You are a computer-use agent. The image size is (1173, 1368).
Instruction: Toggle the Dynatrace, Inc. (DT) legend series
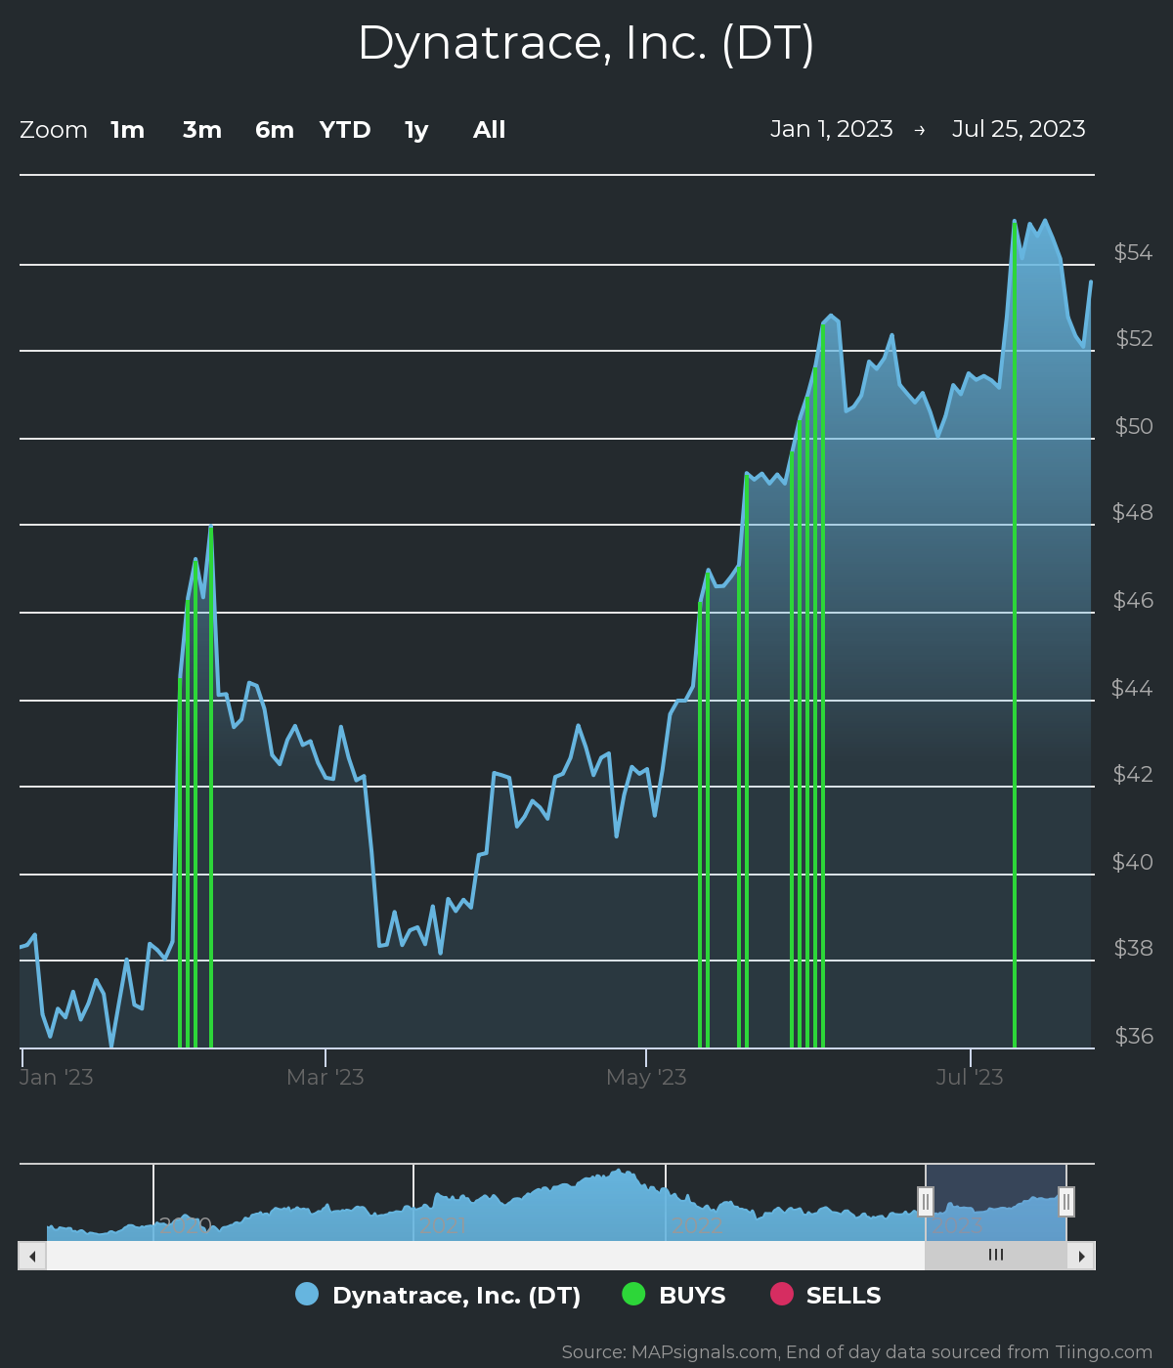(438, 1295)
